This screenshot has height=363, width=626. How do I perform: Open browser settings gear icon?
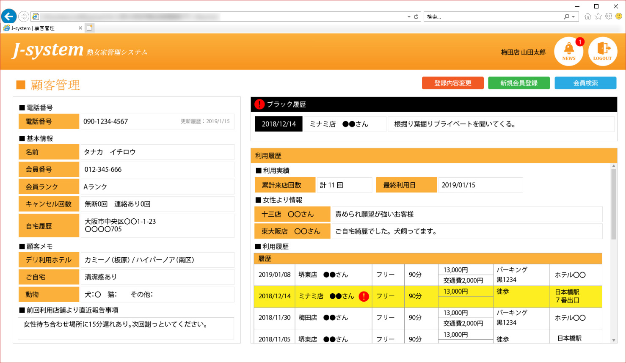pyautogui.click(x=609, y=16)
